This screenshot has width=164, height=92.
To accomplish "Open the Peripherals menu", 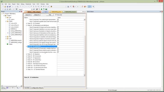I will [x=28, y=4].
